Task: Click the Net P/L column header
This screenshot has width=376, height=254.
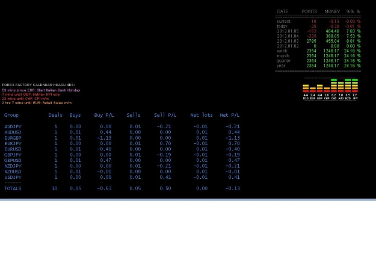Action: tap(230, 115)
